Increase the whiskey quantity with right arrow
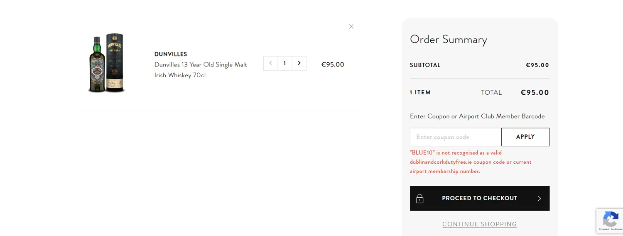 [x=299, y=64]
